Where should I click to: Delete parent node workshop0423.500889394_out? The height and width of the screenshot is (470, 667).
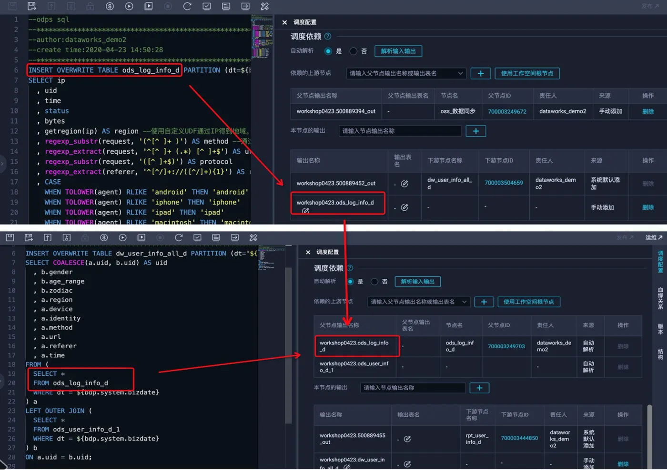coord(648,111)
